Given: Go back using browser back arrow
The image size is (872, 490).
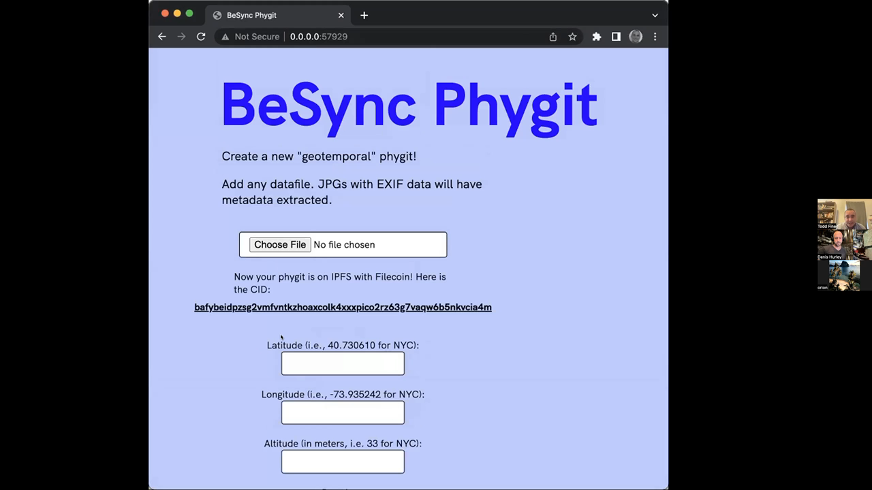Looking at the screenshot, I should point(162,37).
